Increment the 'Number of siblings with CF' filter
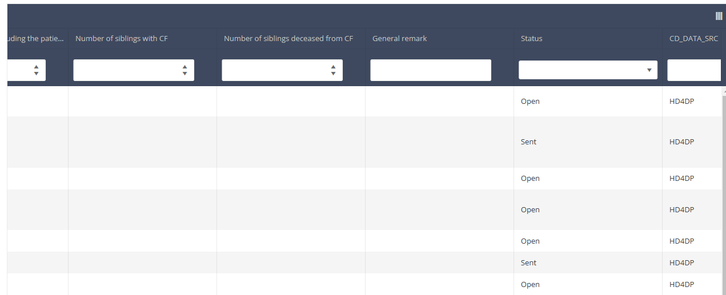 pos(184,67)
